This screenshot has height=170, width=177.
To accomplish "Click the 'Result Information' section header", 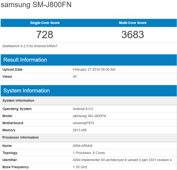I will 88,60.
